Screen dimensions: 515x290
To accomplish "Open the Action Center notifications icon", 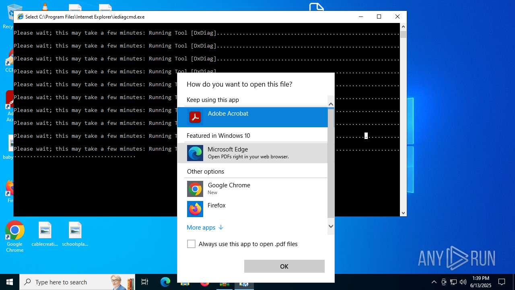I will (502, 282).
